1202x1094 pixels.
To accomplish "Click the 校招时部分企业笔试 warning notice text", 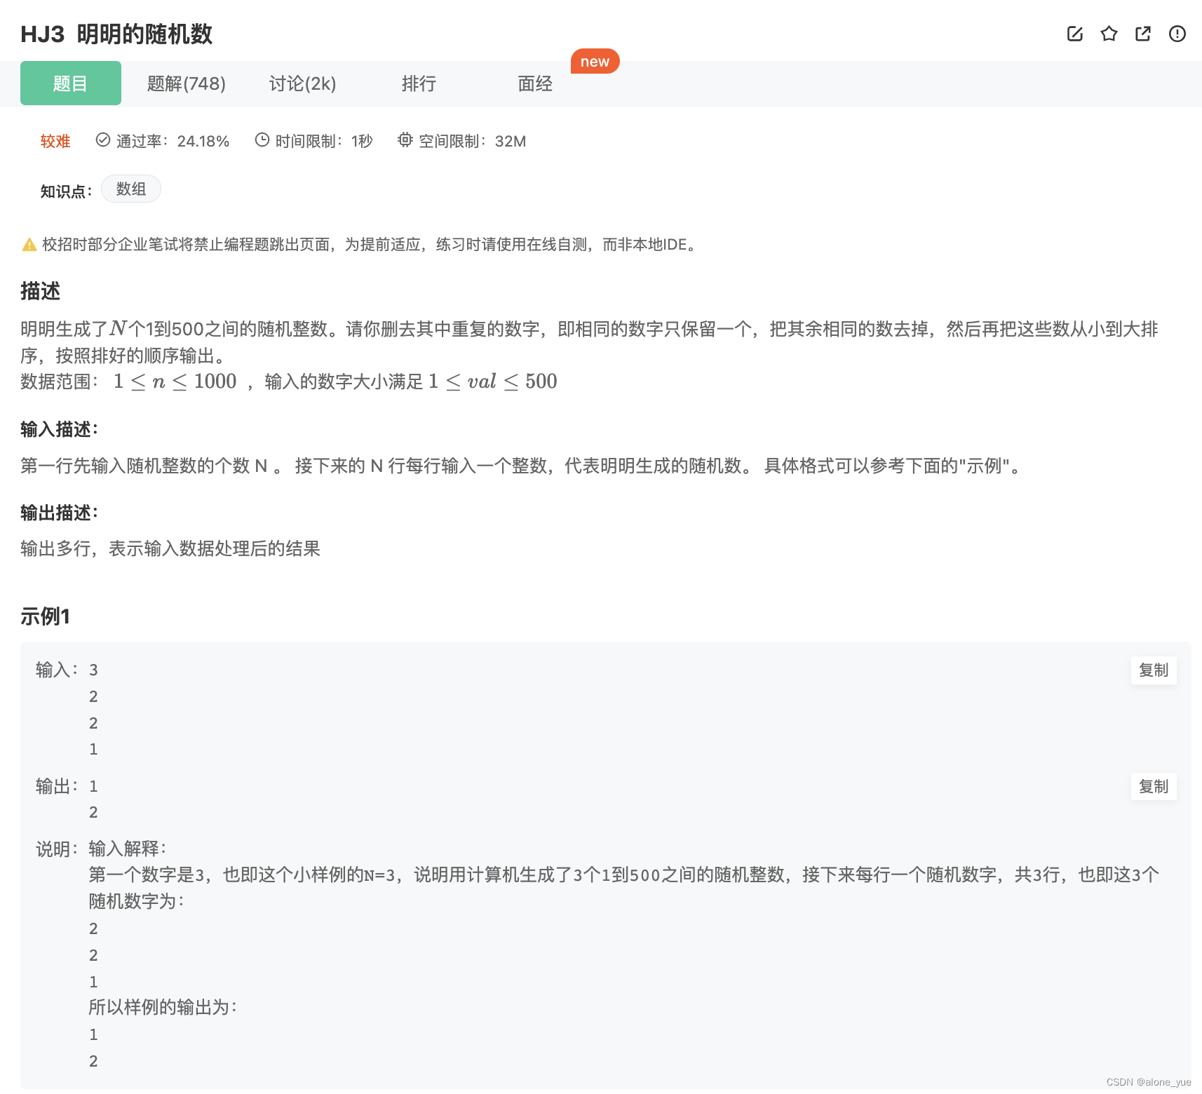I will click(x=370, y=245).
